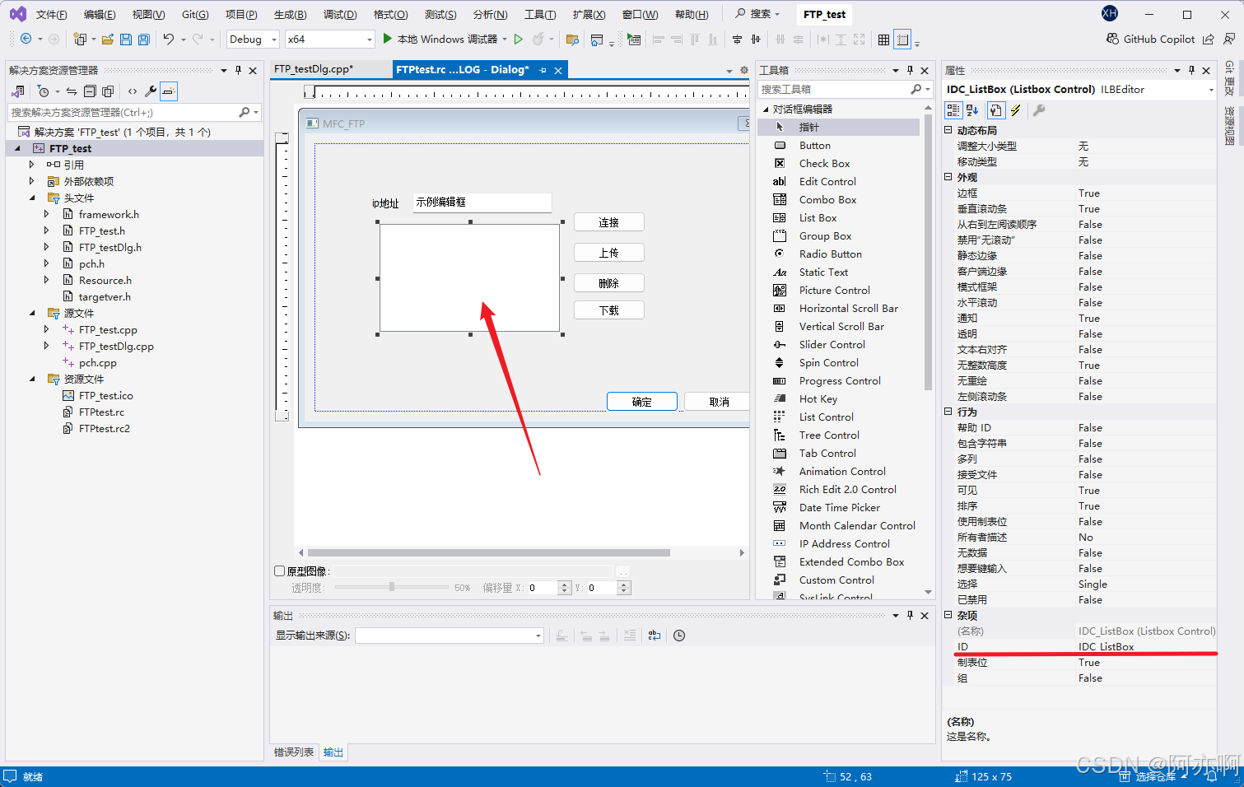Image resolution: width=1244 pixels, height=787 pixels.
Task: Open GitHub Copilot in title bar
Action: [1150, 39]
